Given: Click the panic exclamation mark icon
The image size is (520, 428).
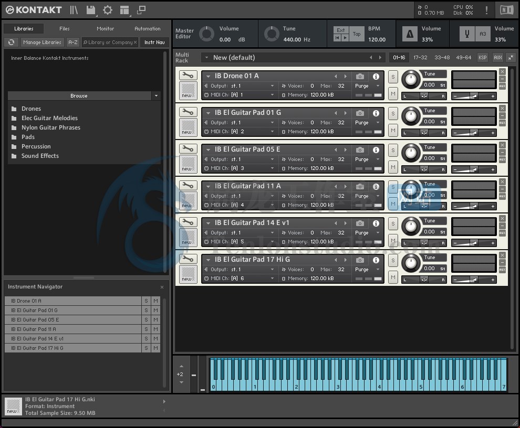Looking at the screenshot, I should tap(486, 10).
